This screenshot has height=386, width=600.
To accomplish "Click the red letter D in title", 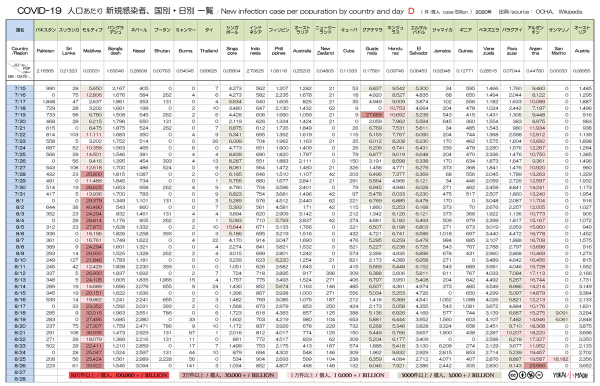I will point(411,10).
